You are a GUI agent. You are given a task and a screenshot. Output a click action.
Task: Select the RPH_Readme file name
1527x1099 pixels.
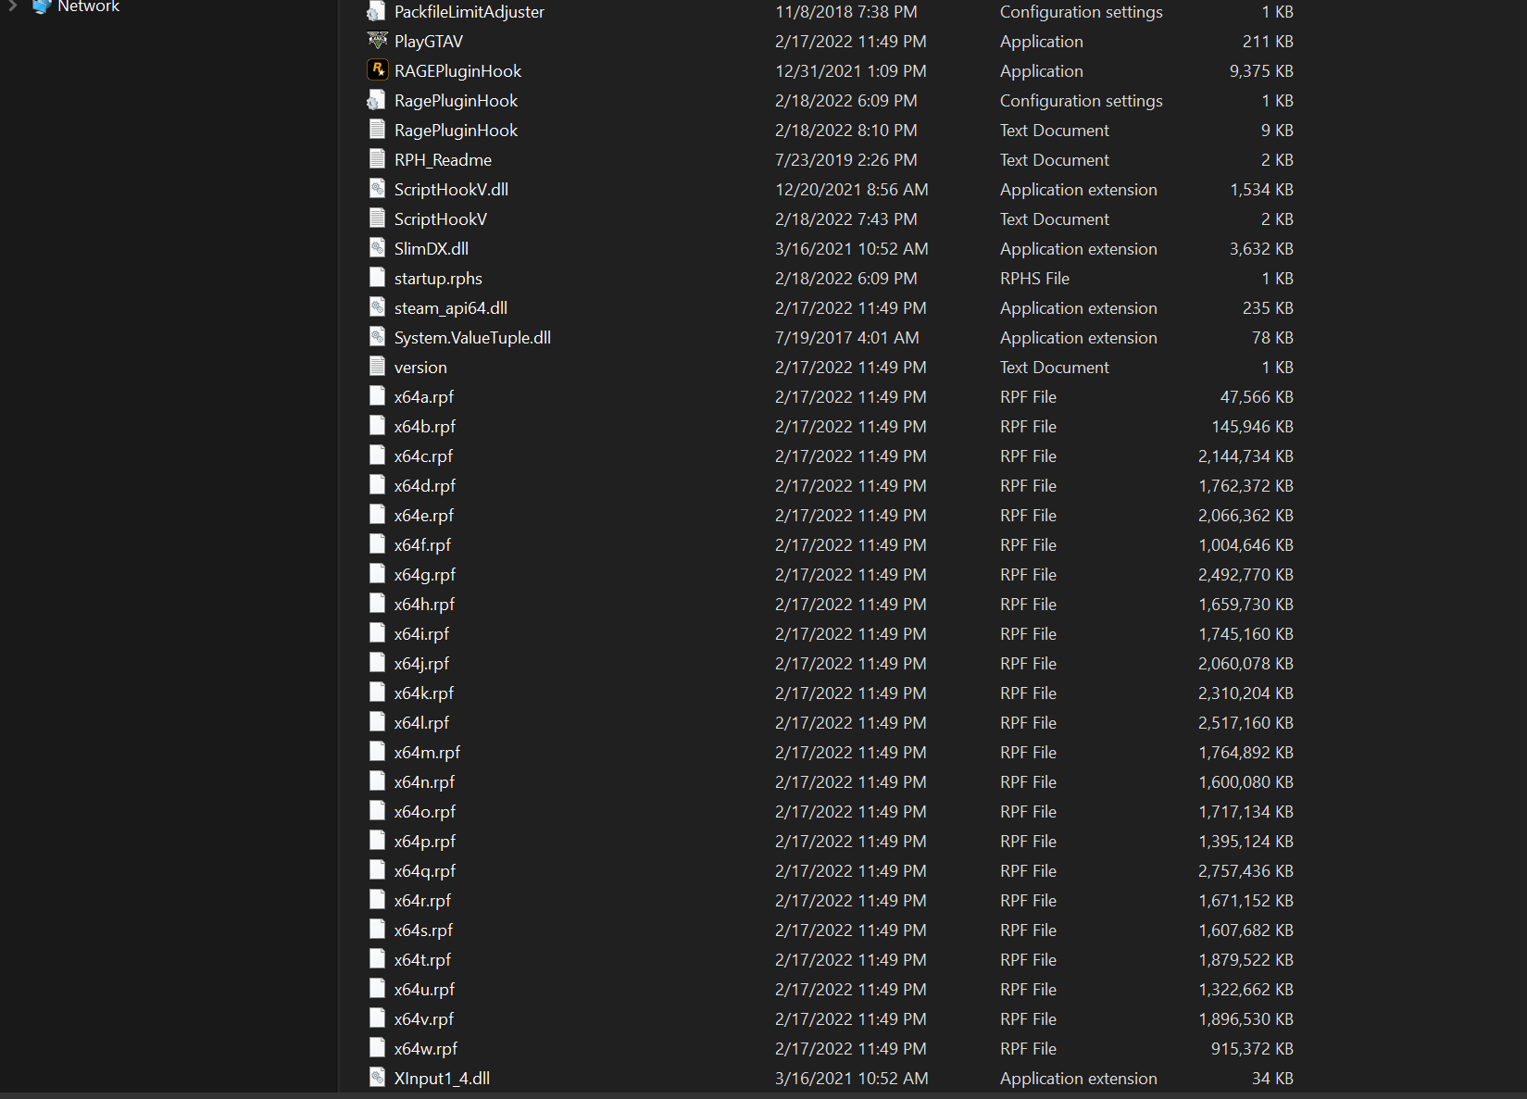[x=443, y=160]
